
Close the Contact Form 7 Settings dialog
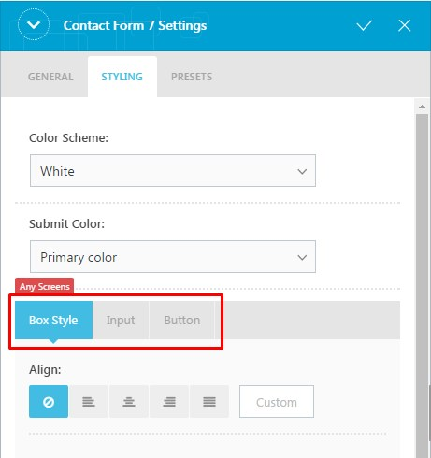click(x=404, y=25)
